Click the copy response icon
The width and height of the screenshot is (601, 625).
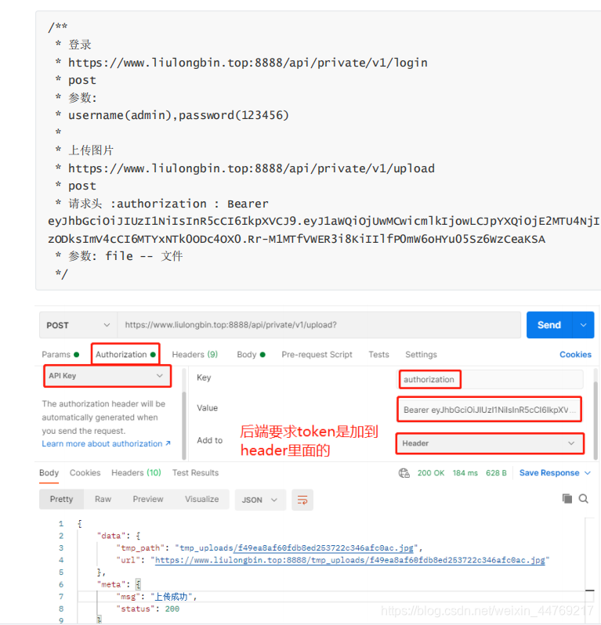coord(567,499)
